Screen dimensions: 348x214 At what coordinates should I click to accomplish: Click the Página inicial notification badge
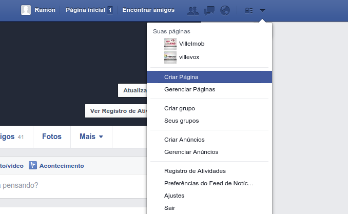[x=110, y=10]
